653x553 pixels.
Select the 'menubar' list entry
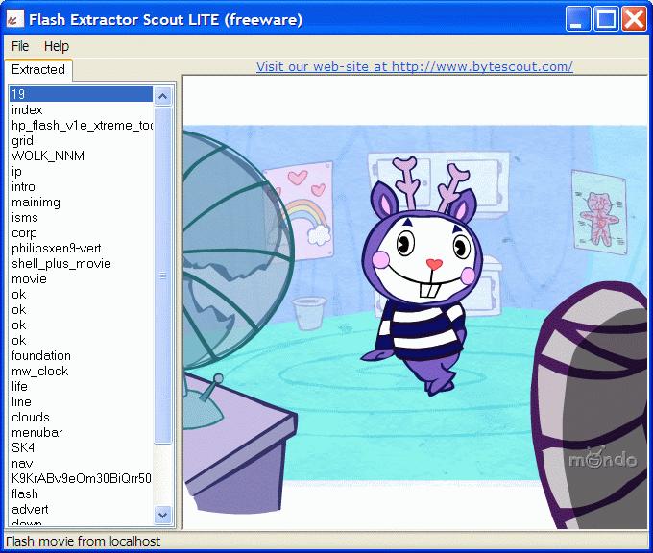(81, 433)
